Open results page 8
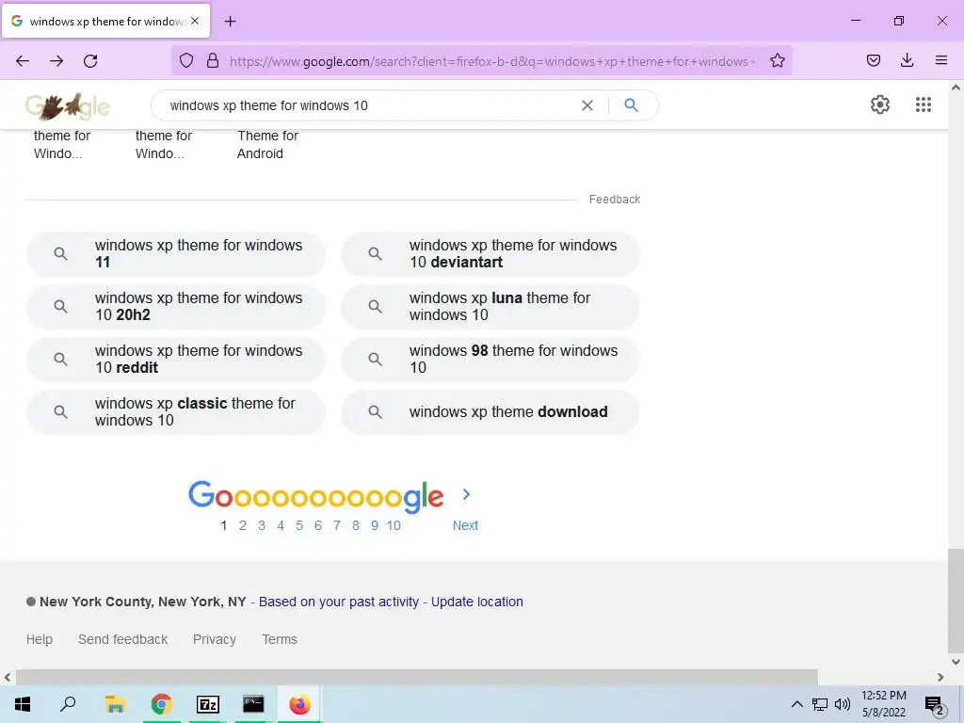The image size is (964, 723). pos(355,525)
